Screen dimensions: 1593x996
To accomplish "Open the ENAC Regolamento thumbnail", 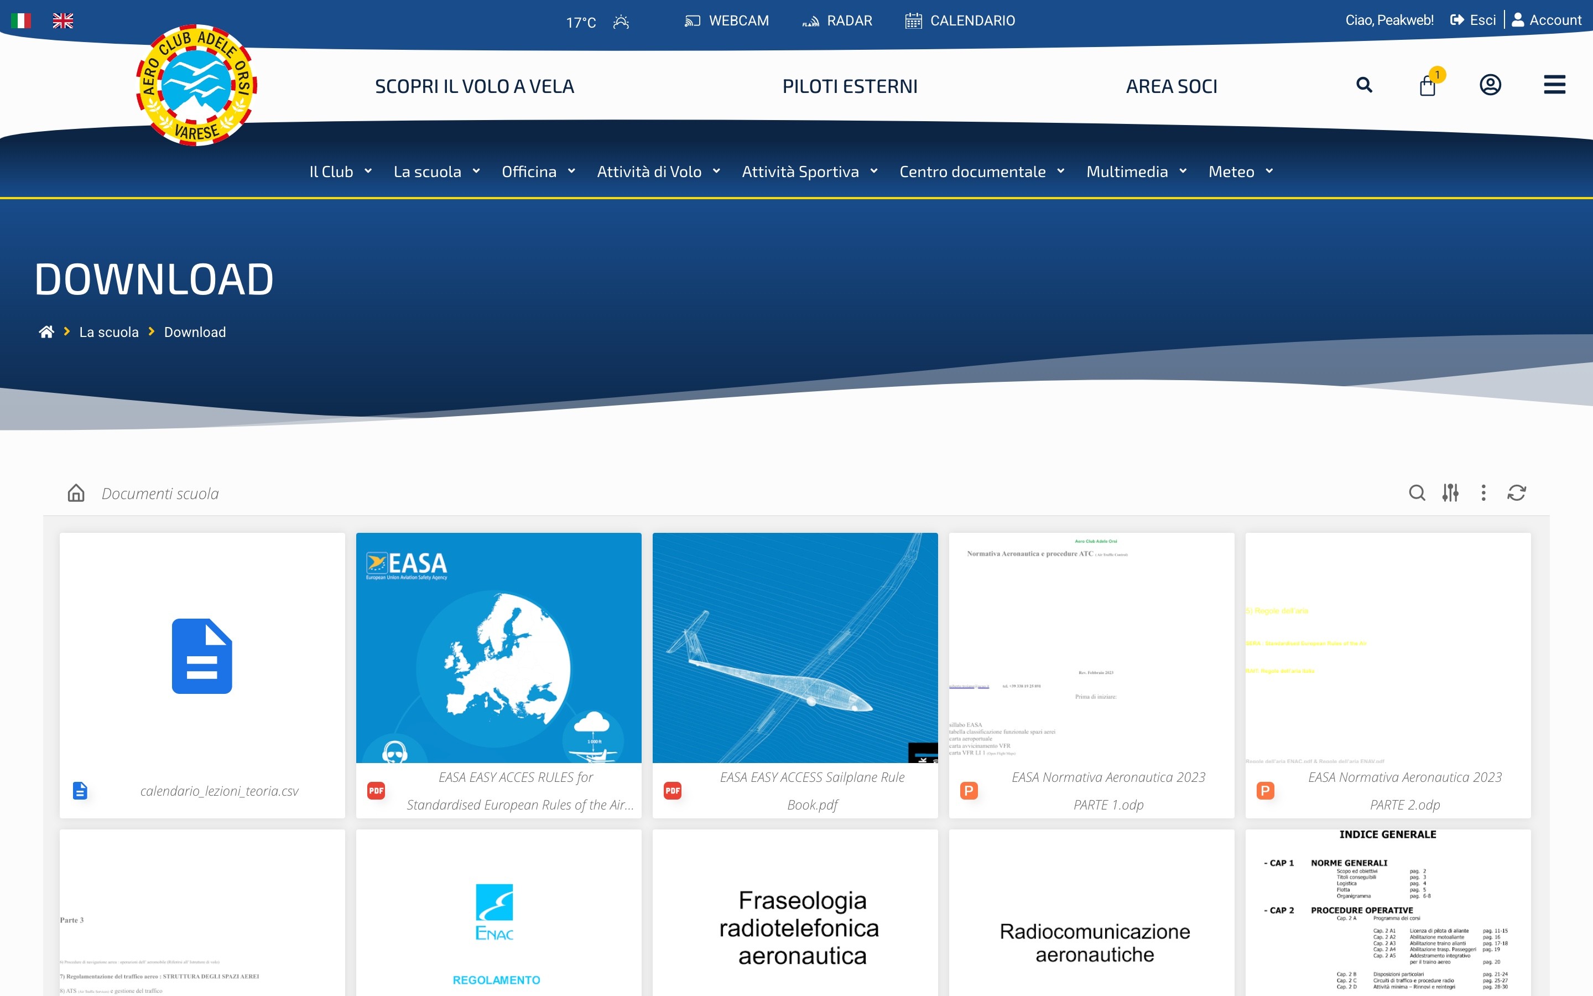I will pyautogui.click(x=499, y=913).
